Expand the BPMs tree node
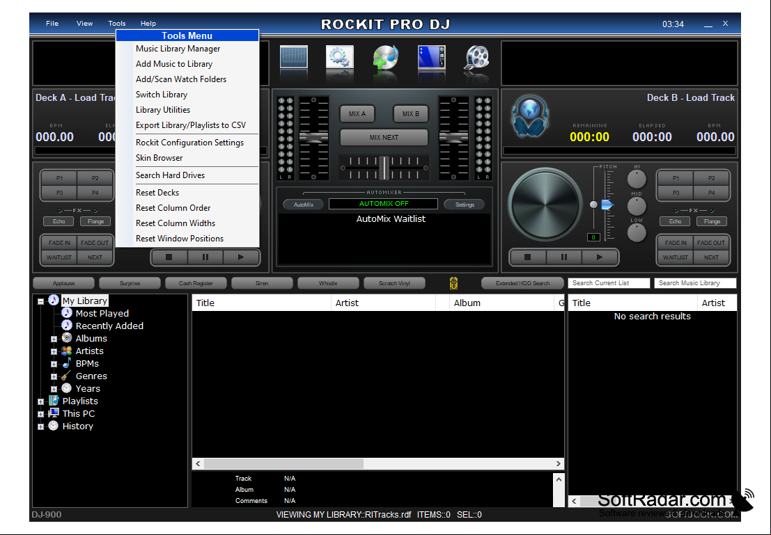Screen dimensions: 771x535 54,364
